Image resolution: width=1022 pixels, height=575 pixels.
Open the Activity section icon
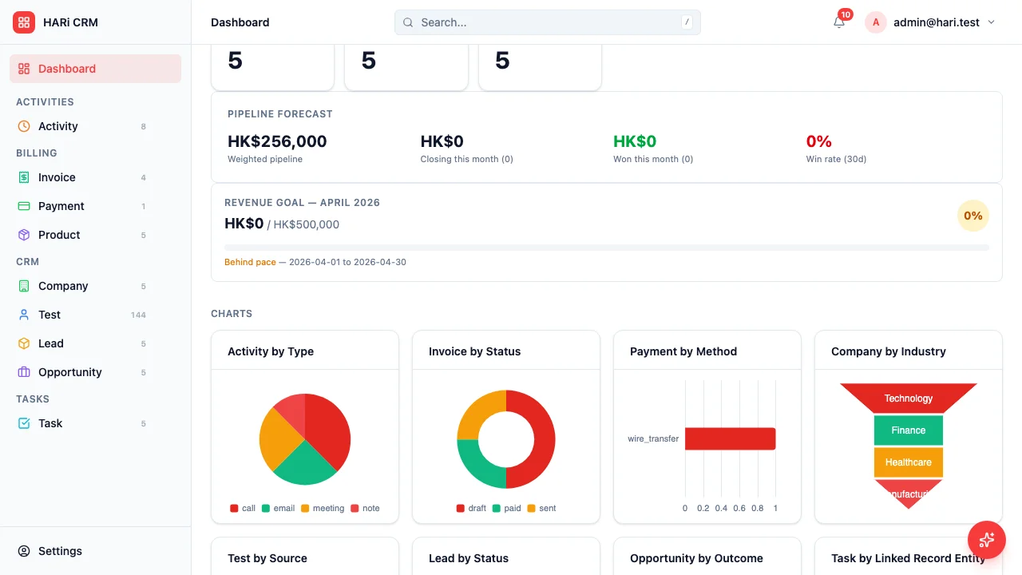pyautogui.click(x=22, y=126)
